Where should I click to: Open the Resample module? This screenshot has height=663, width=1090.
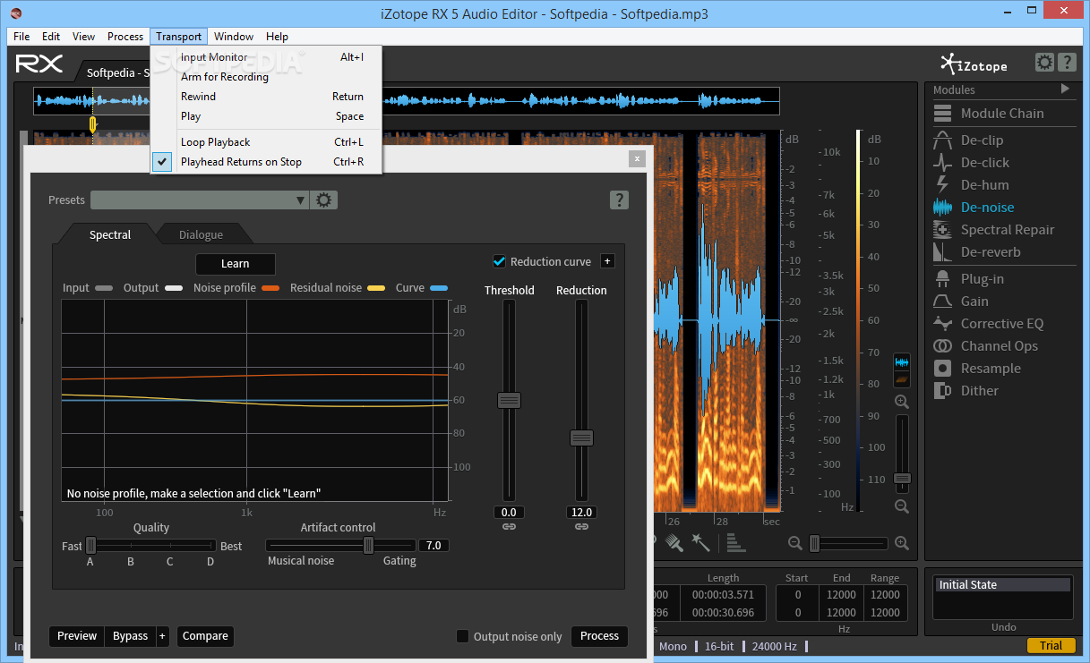pos(976,369)
